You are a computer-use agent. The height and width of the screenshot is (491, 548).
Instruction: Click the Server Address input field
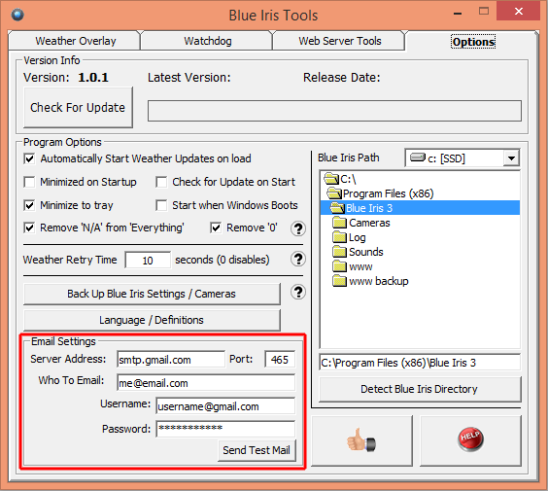coord(171,360)
